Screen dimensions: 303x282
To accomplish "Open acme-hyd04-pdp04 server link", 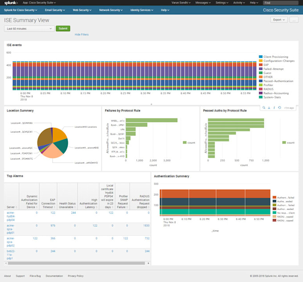I will [11, 217].
